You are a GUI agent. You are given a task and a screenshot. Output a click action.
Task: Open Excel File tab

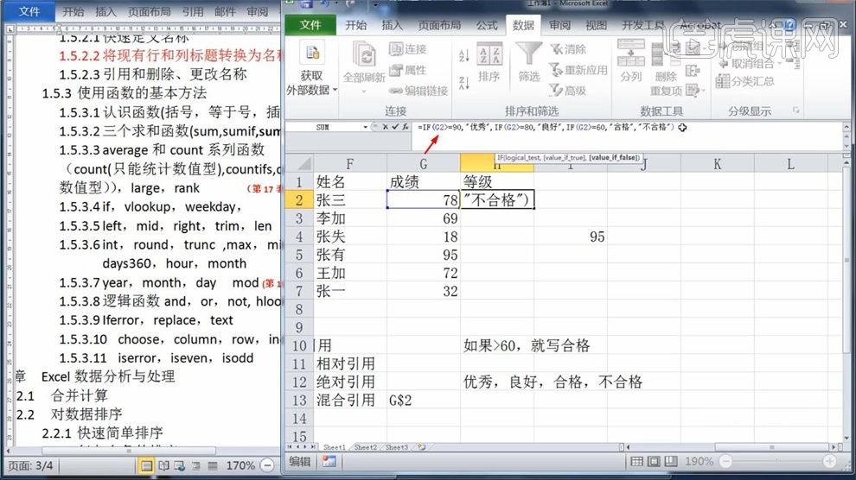point(310,25)
